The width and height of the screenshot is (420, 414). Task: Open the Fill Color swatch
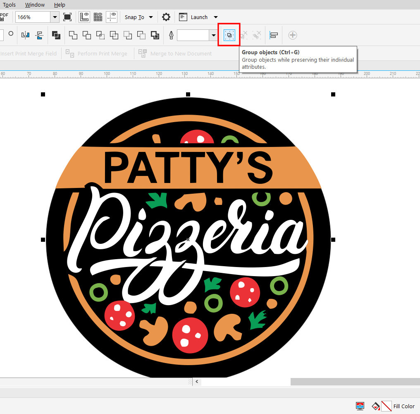[x=386, y=406]
